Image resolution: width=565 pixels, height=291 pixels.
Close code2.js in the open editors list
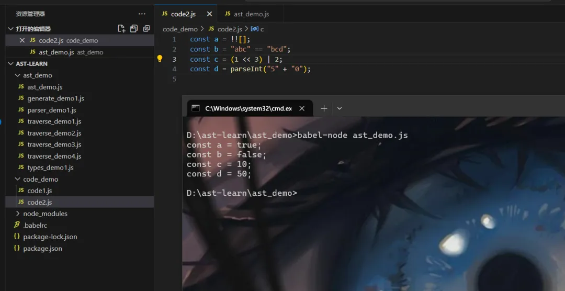(x=22, y=40)
